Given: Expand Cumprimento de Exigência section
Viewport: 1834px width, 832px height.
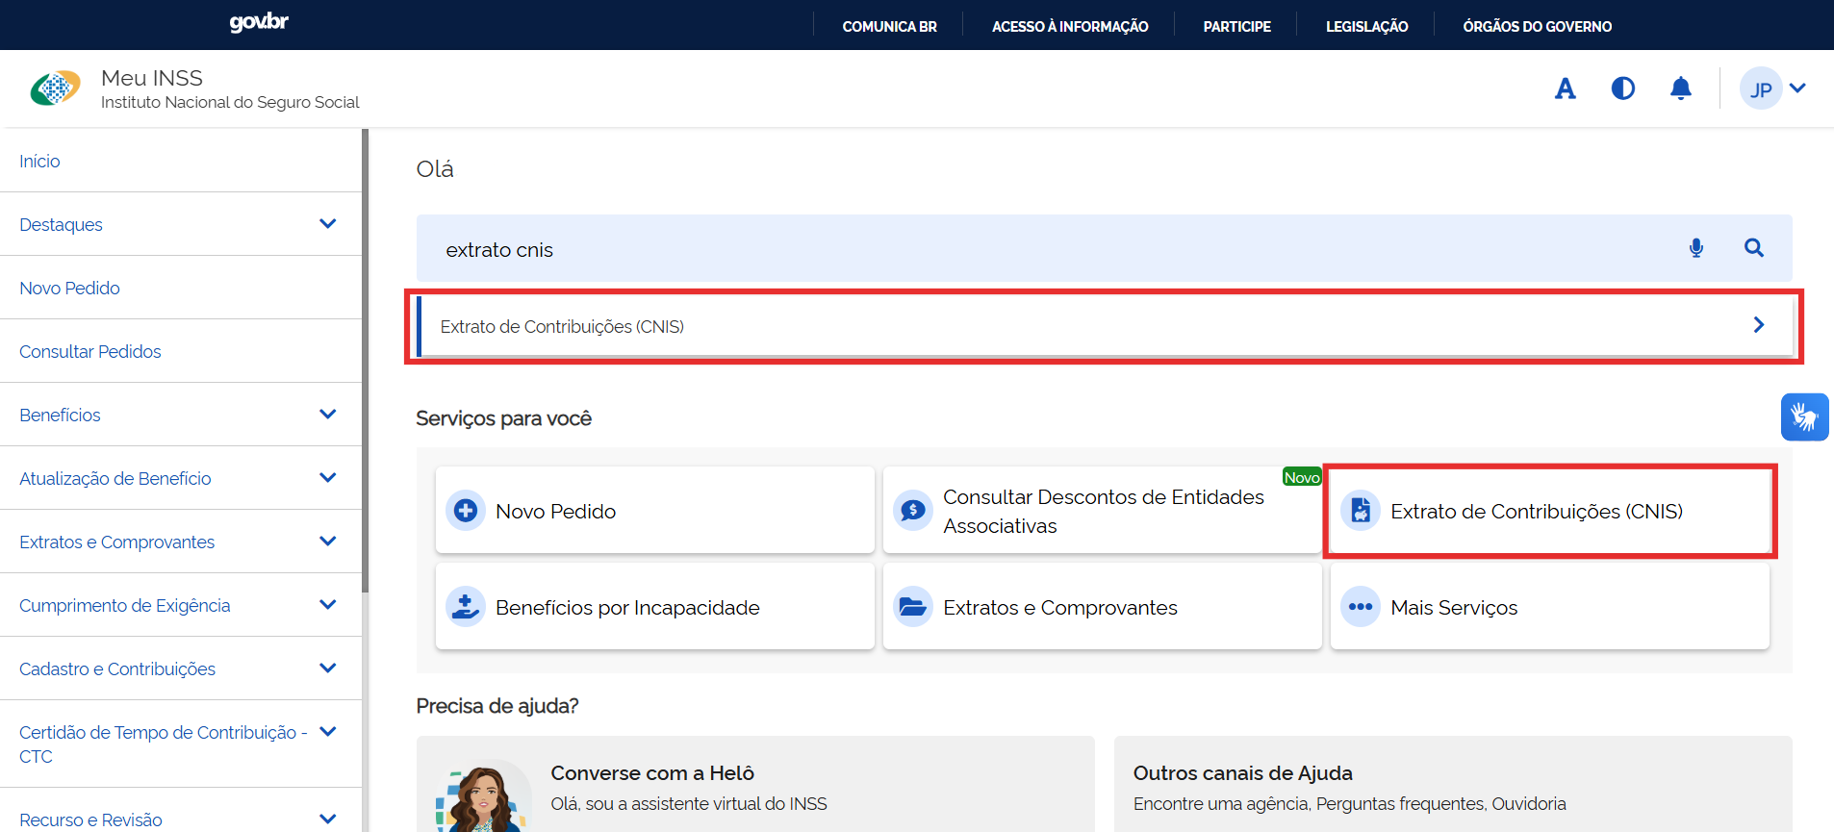Looking at the screenshot, I should (x=327, y=604).
